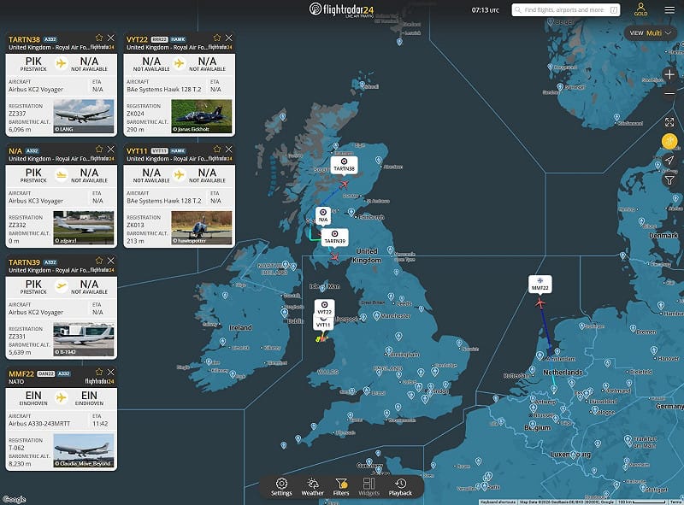
Task: Open the Widgets panel
Action: (x=369, y=487)
